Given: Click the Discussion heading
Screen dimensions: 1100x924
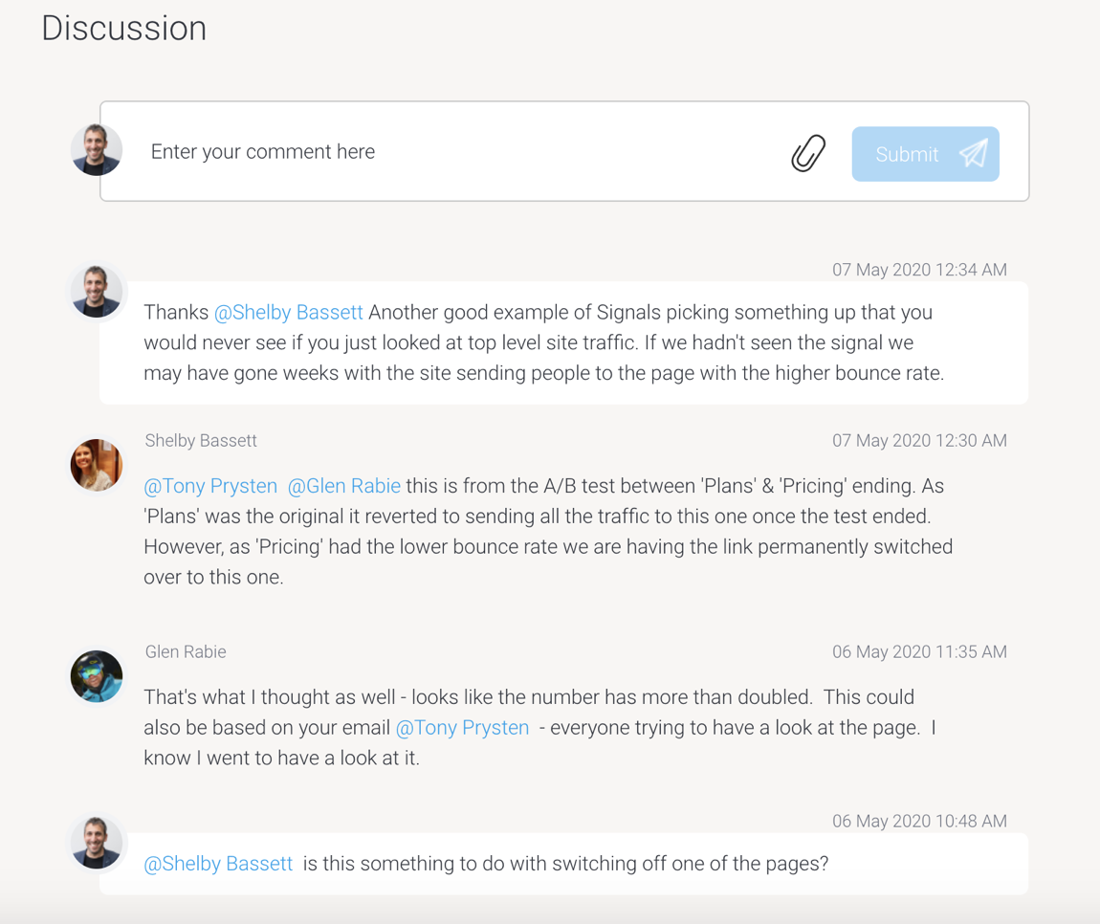Looking at the screenshot, I should coord(124,29).
